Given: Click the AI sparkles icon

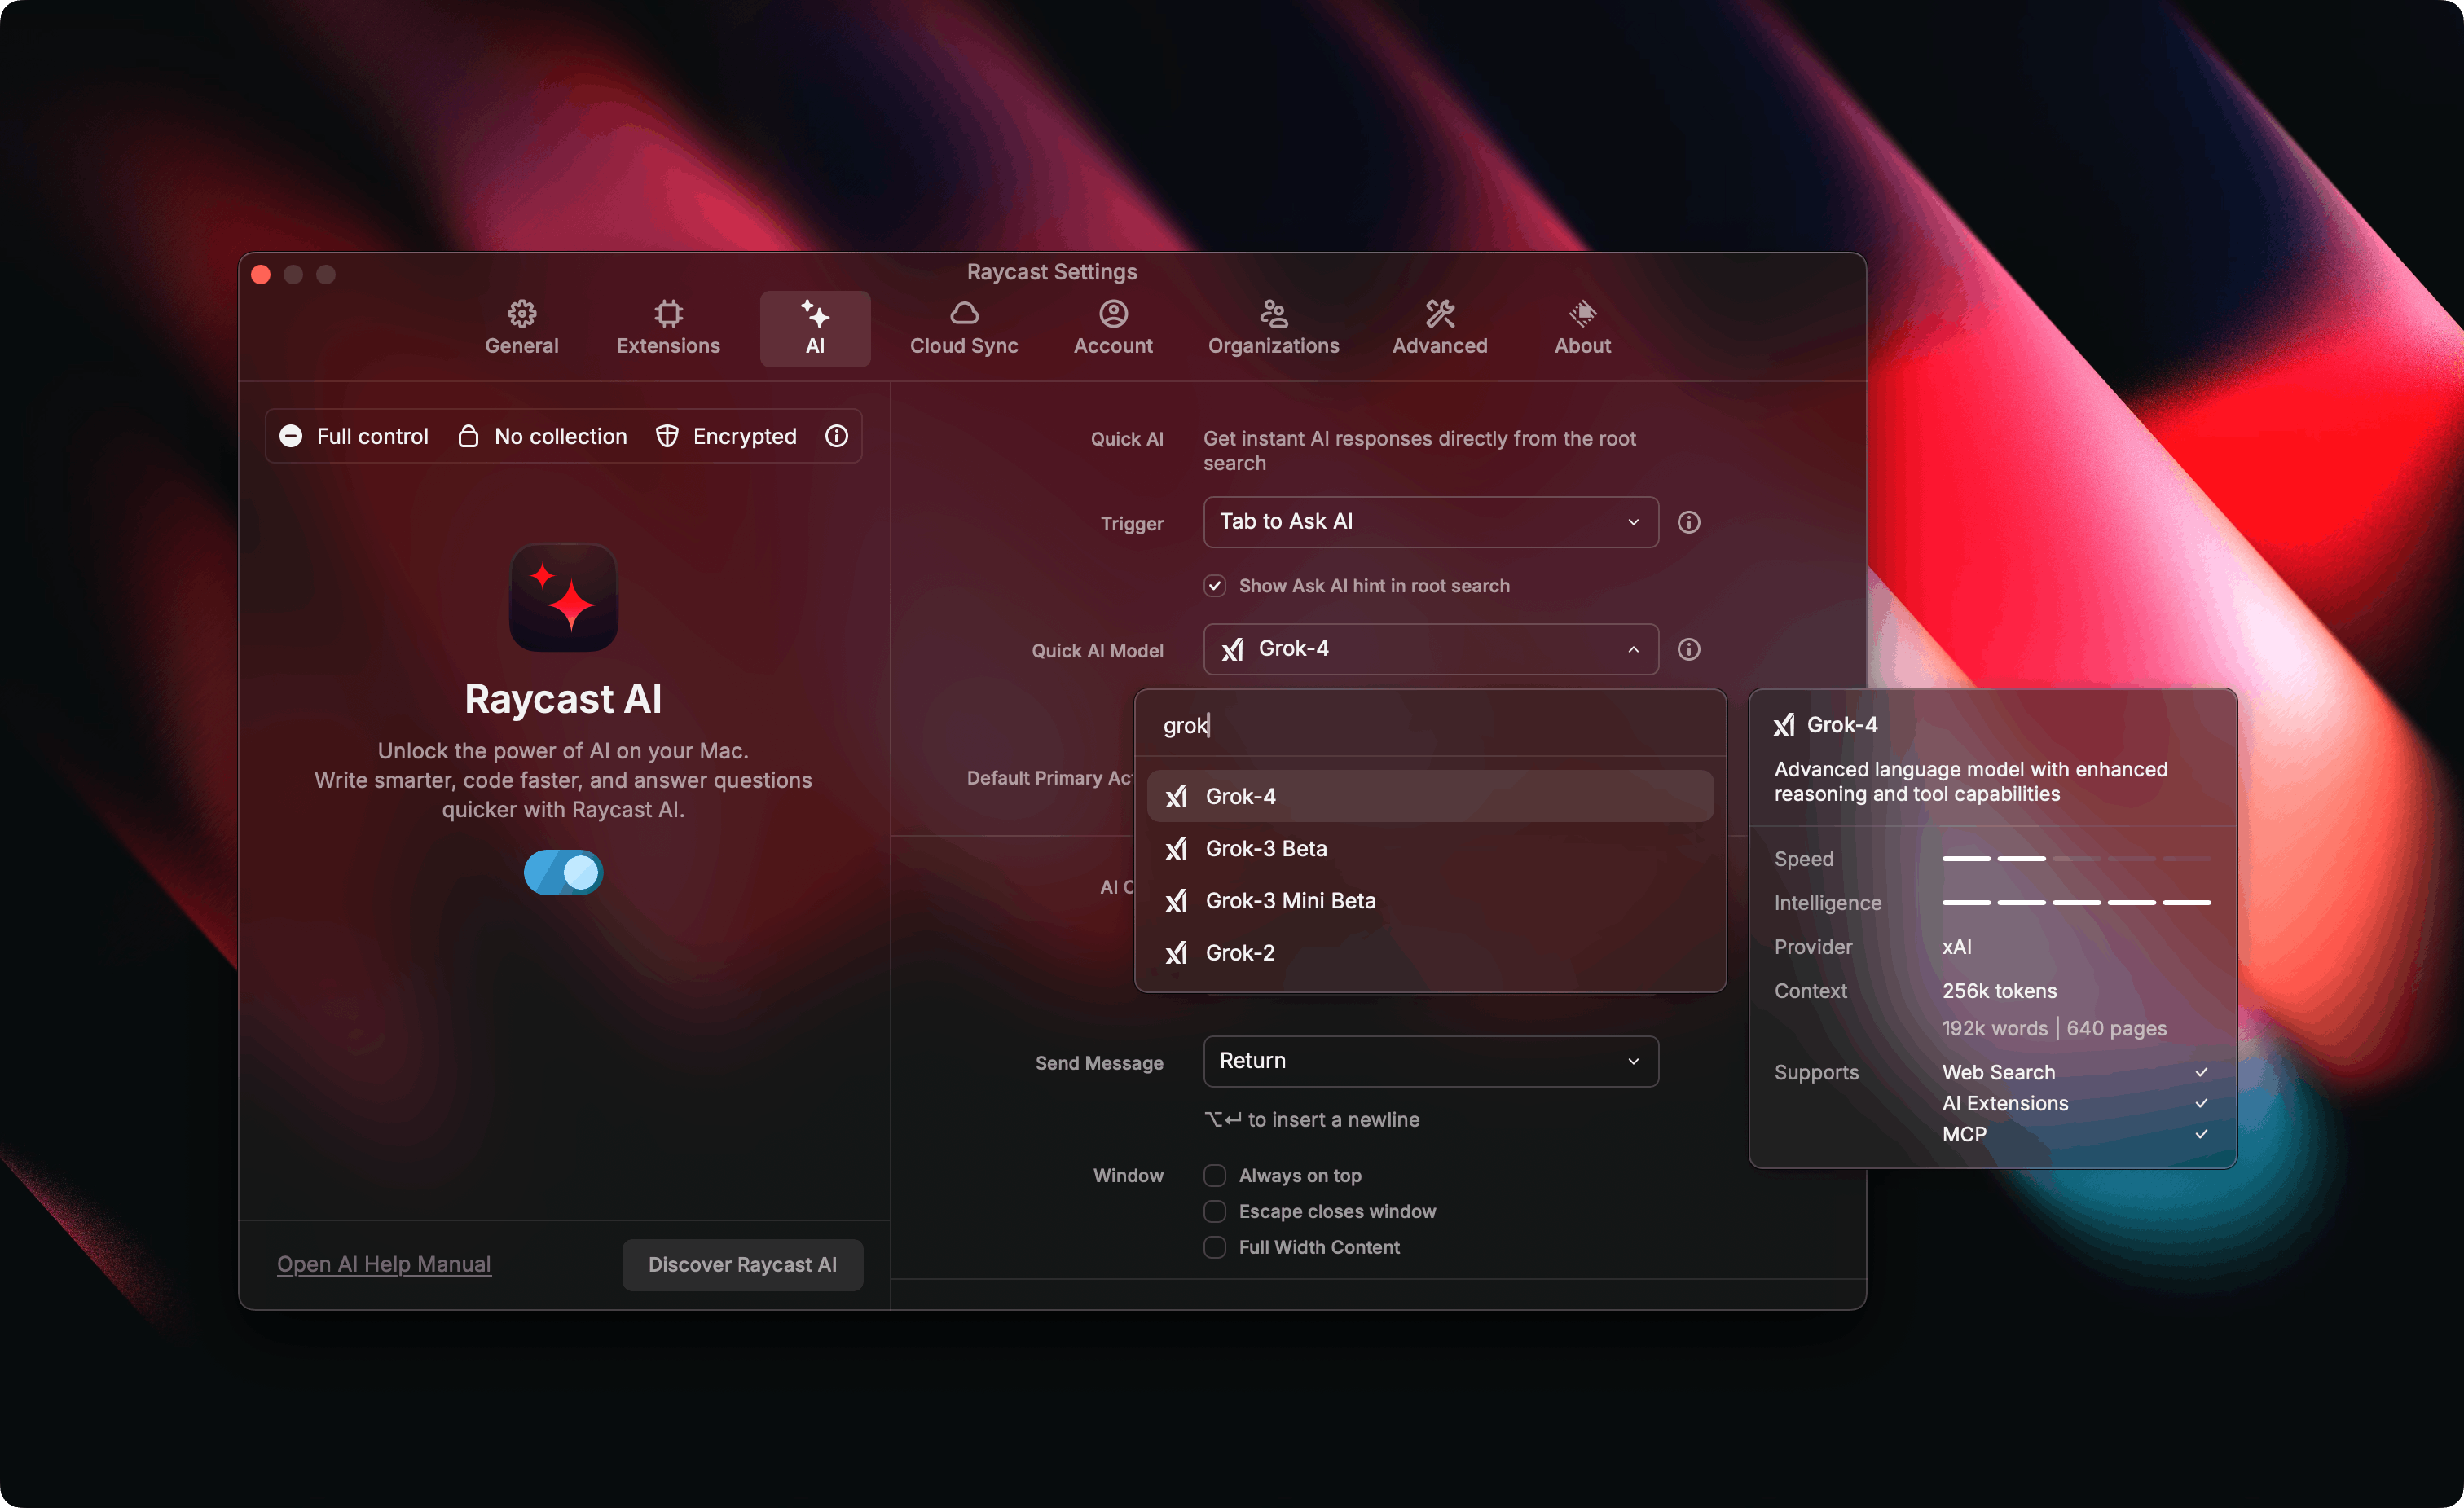Looking at the screenshot, I should point(815,314).
